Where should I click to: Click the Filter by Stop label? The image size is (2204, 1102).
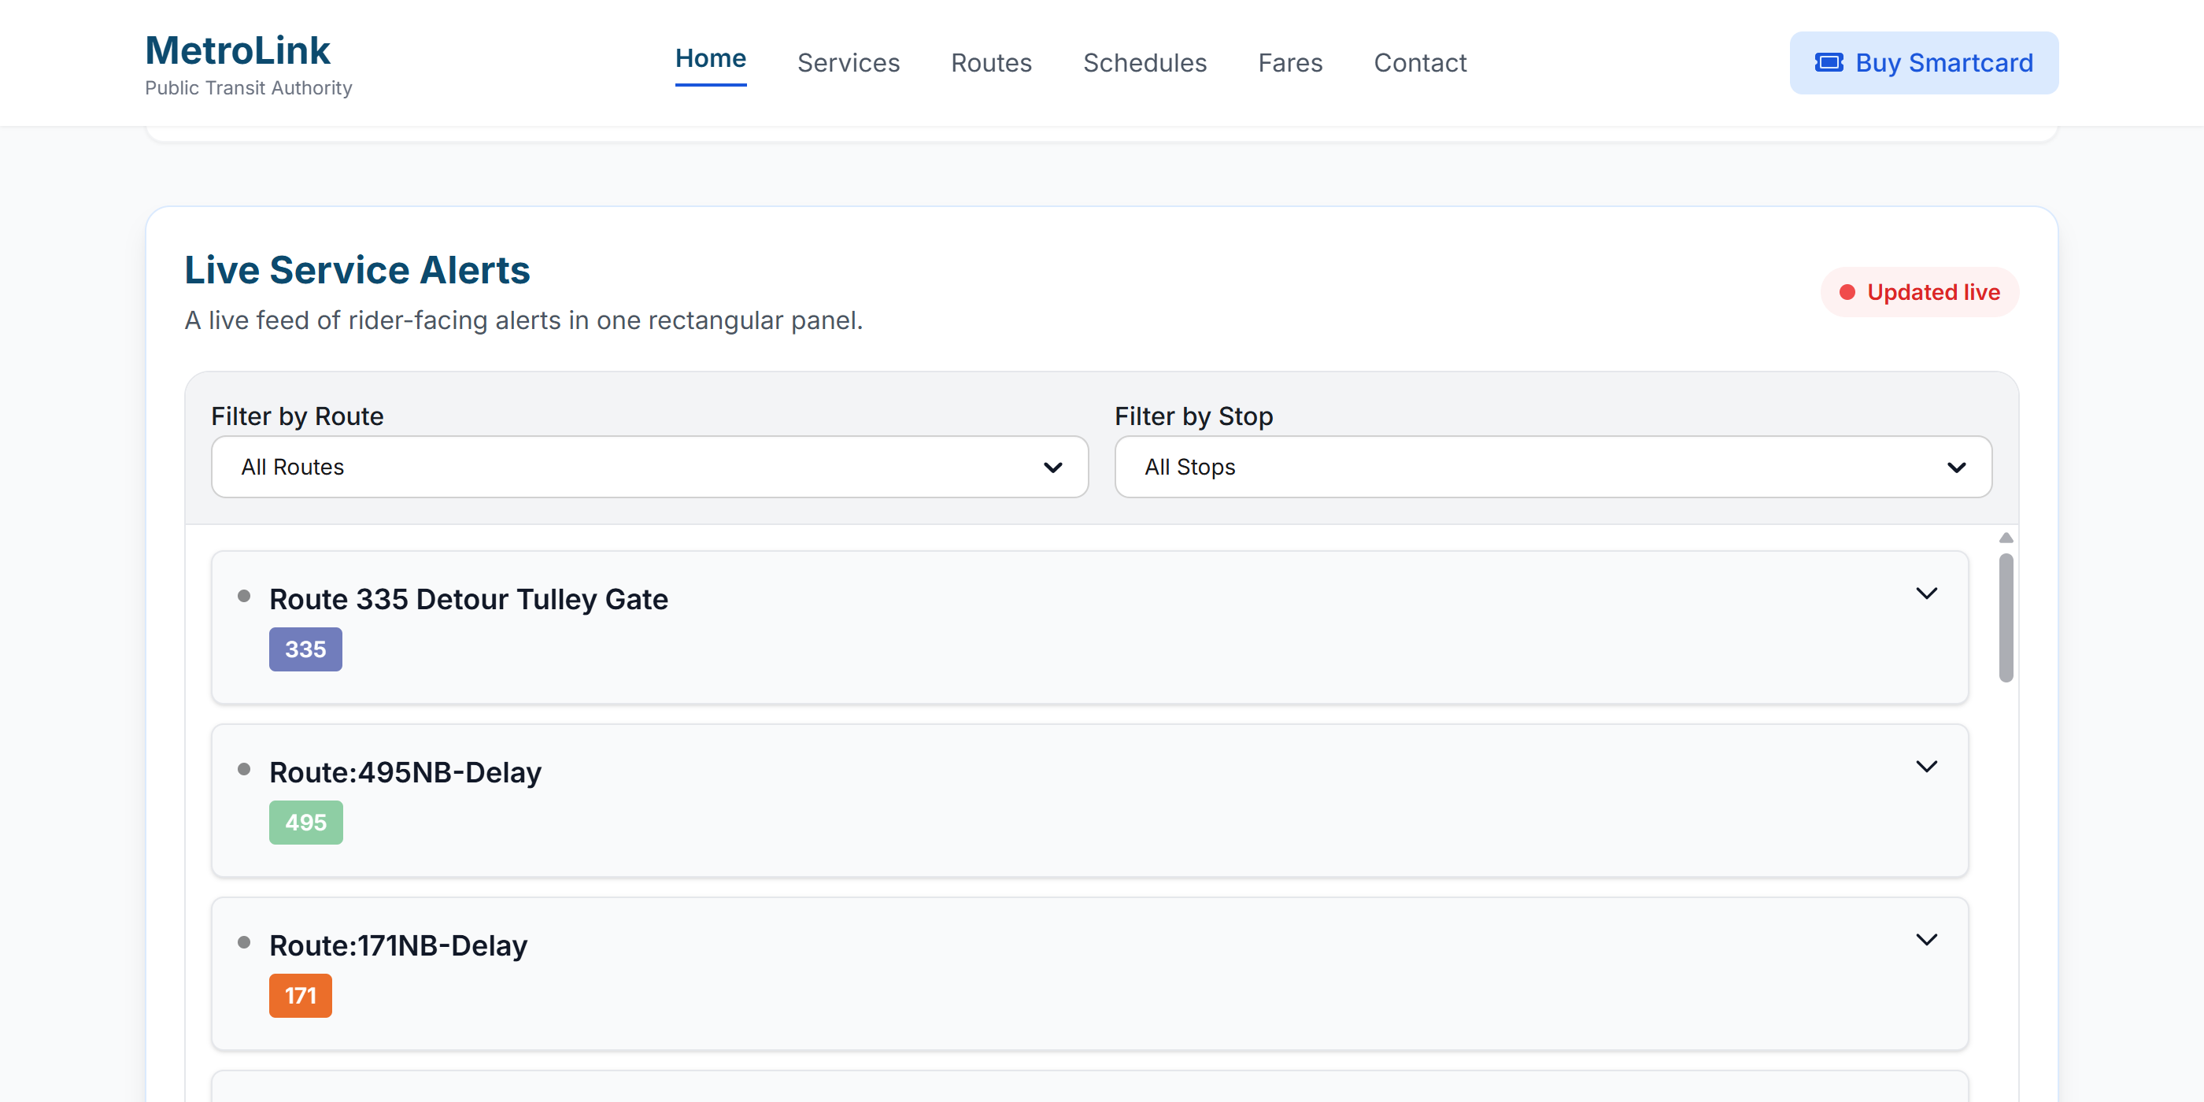(1193, 416)
